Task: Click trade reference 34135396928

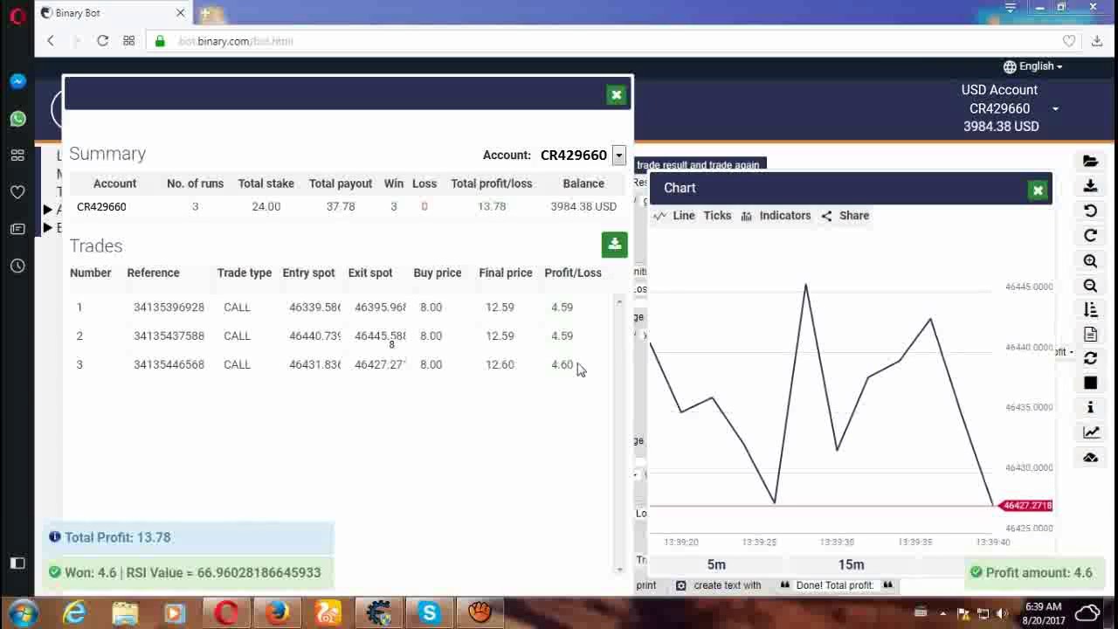Action: (x=169, y=308)
